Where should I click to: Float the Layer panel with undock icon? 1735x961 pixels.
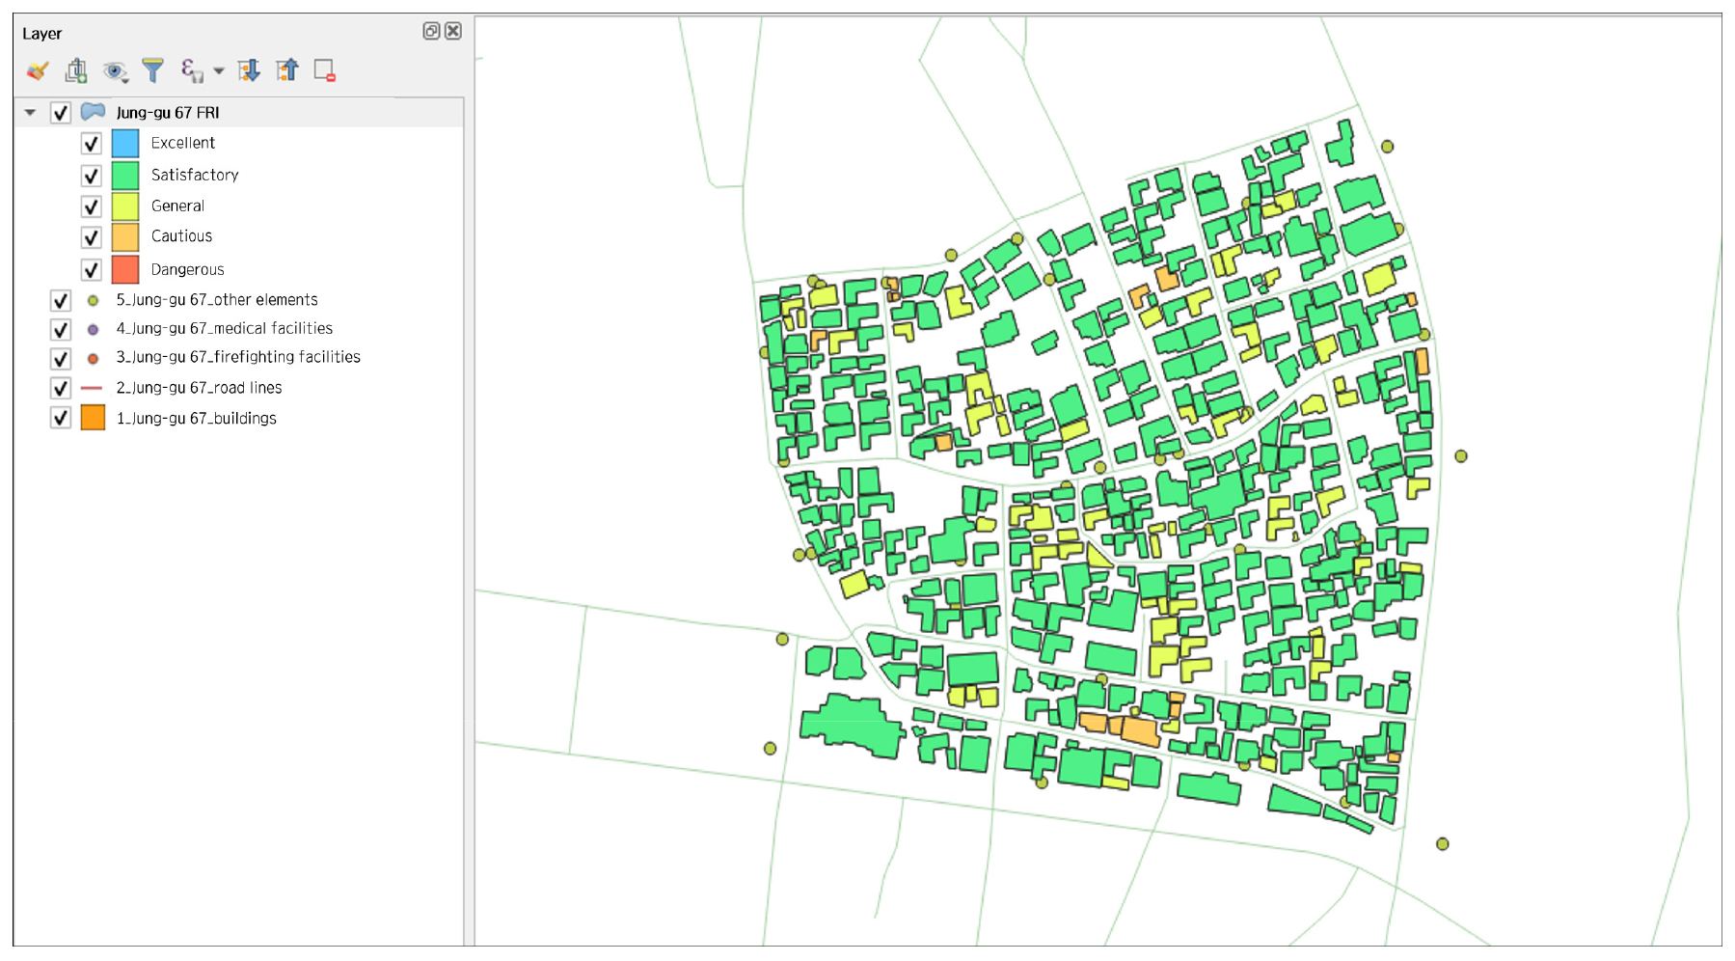431,31
